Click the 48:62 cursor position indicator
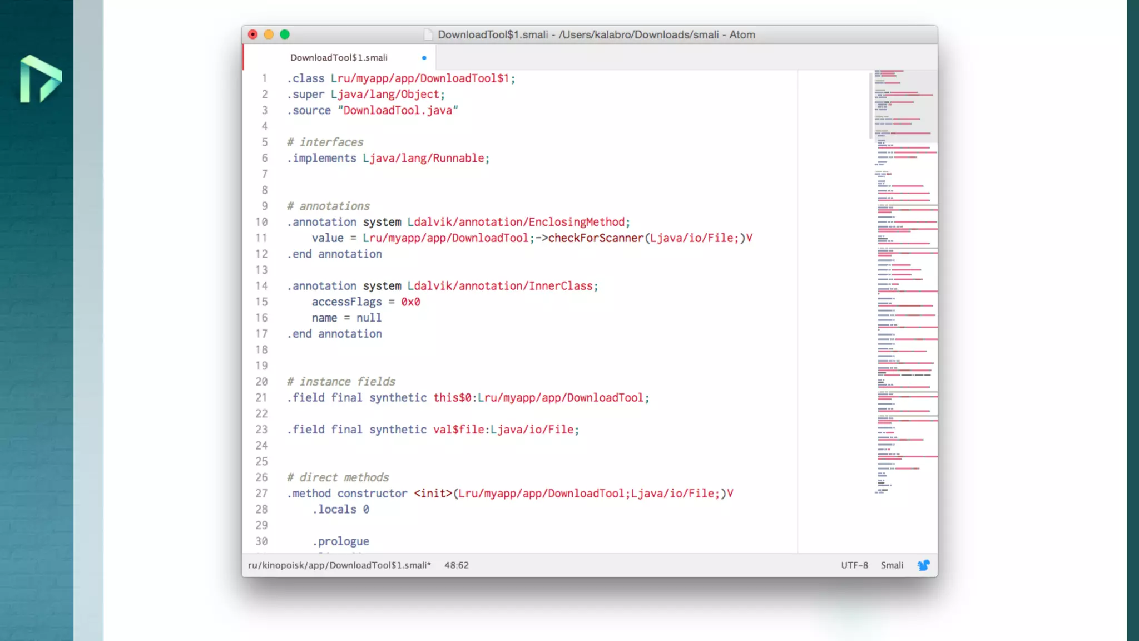 [x=456, y=565]
